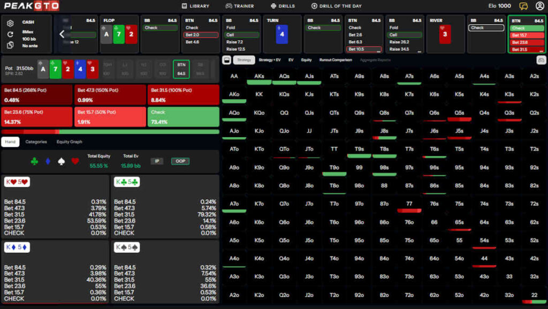Select Bet 2.0 in flop BTN card
The image size is (548, 309).
tap(201, 35)
